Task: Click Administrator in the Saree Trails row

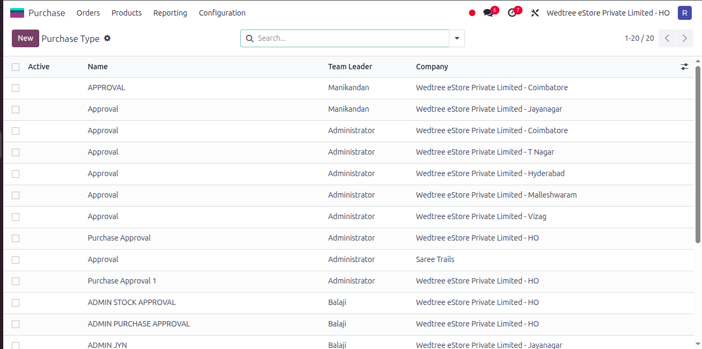Action: (352, 259)
